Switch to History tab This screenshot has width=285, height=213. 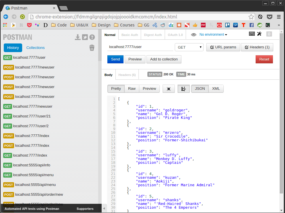(13, 47)
